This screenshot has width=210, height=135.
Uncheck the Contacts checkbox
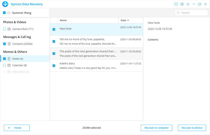pos(4,44)
